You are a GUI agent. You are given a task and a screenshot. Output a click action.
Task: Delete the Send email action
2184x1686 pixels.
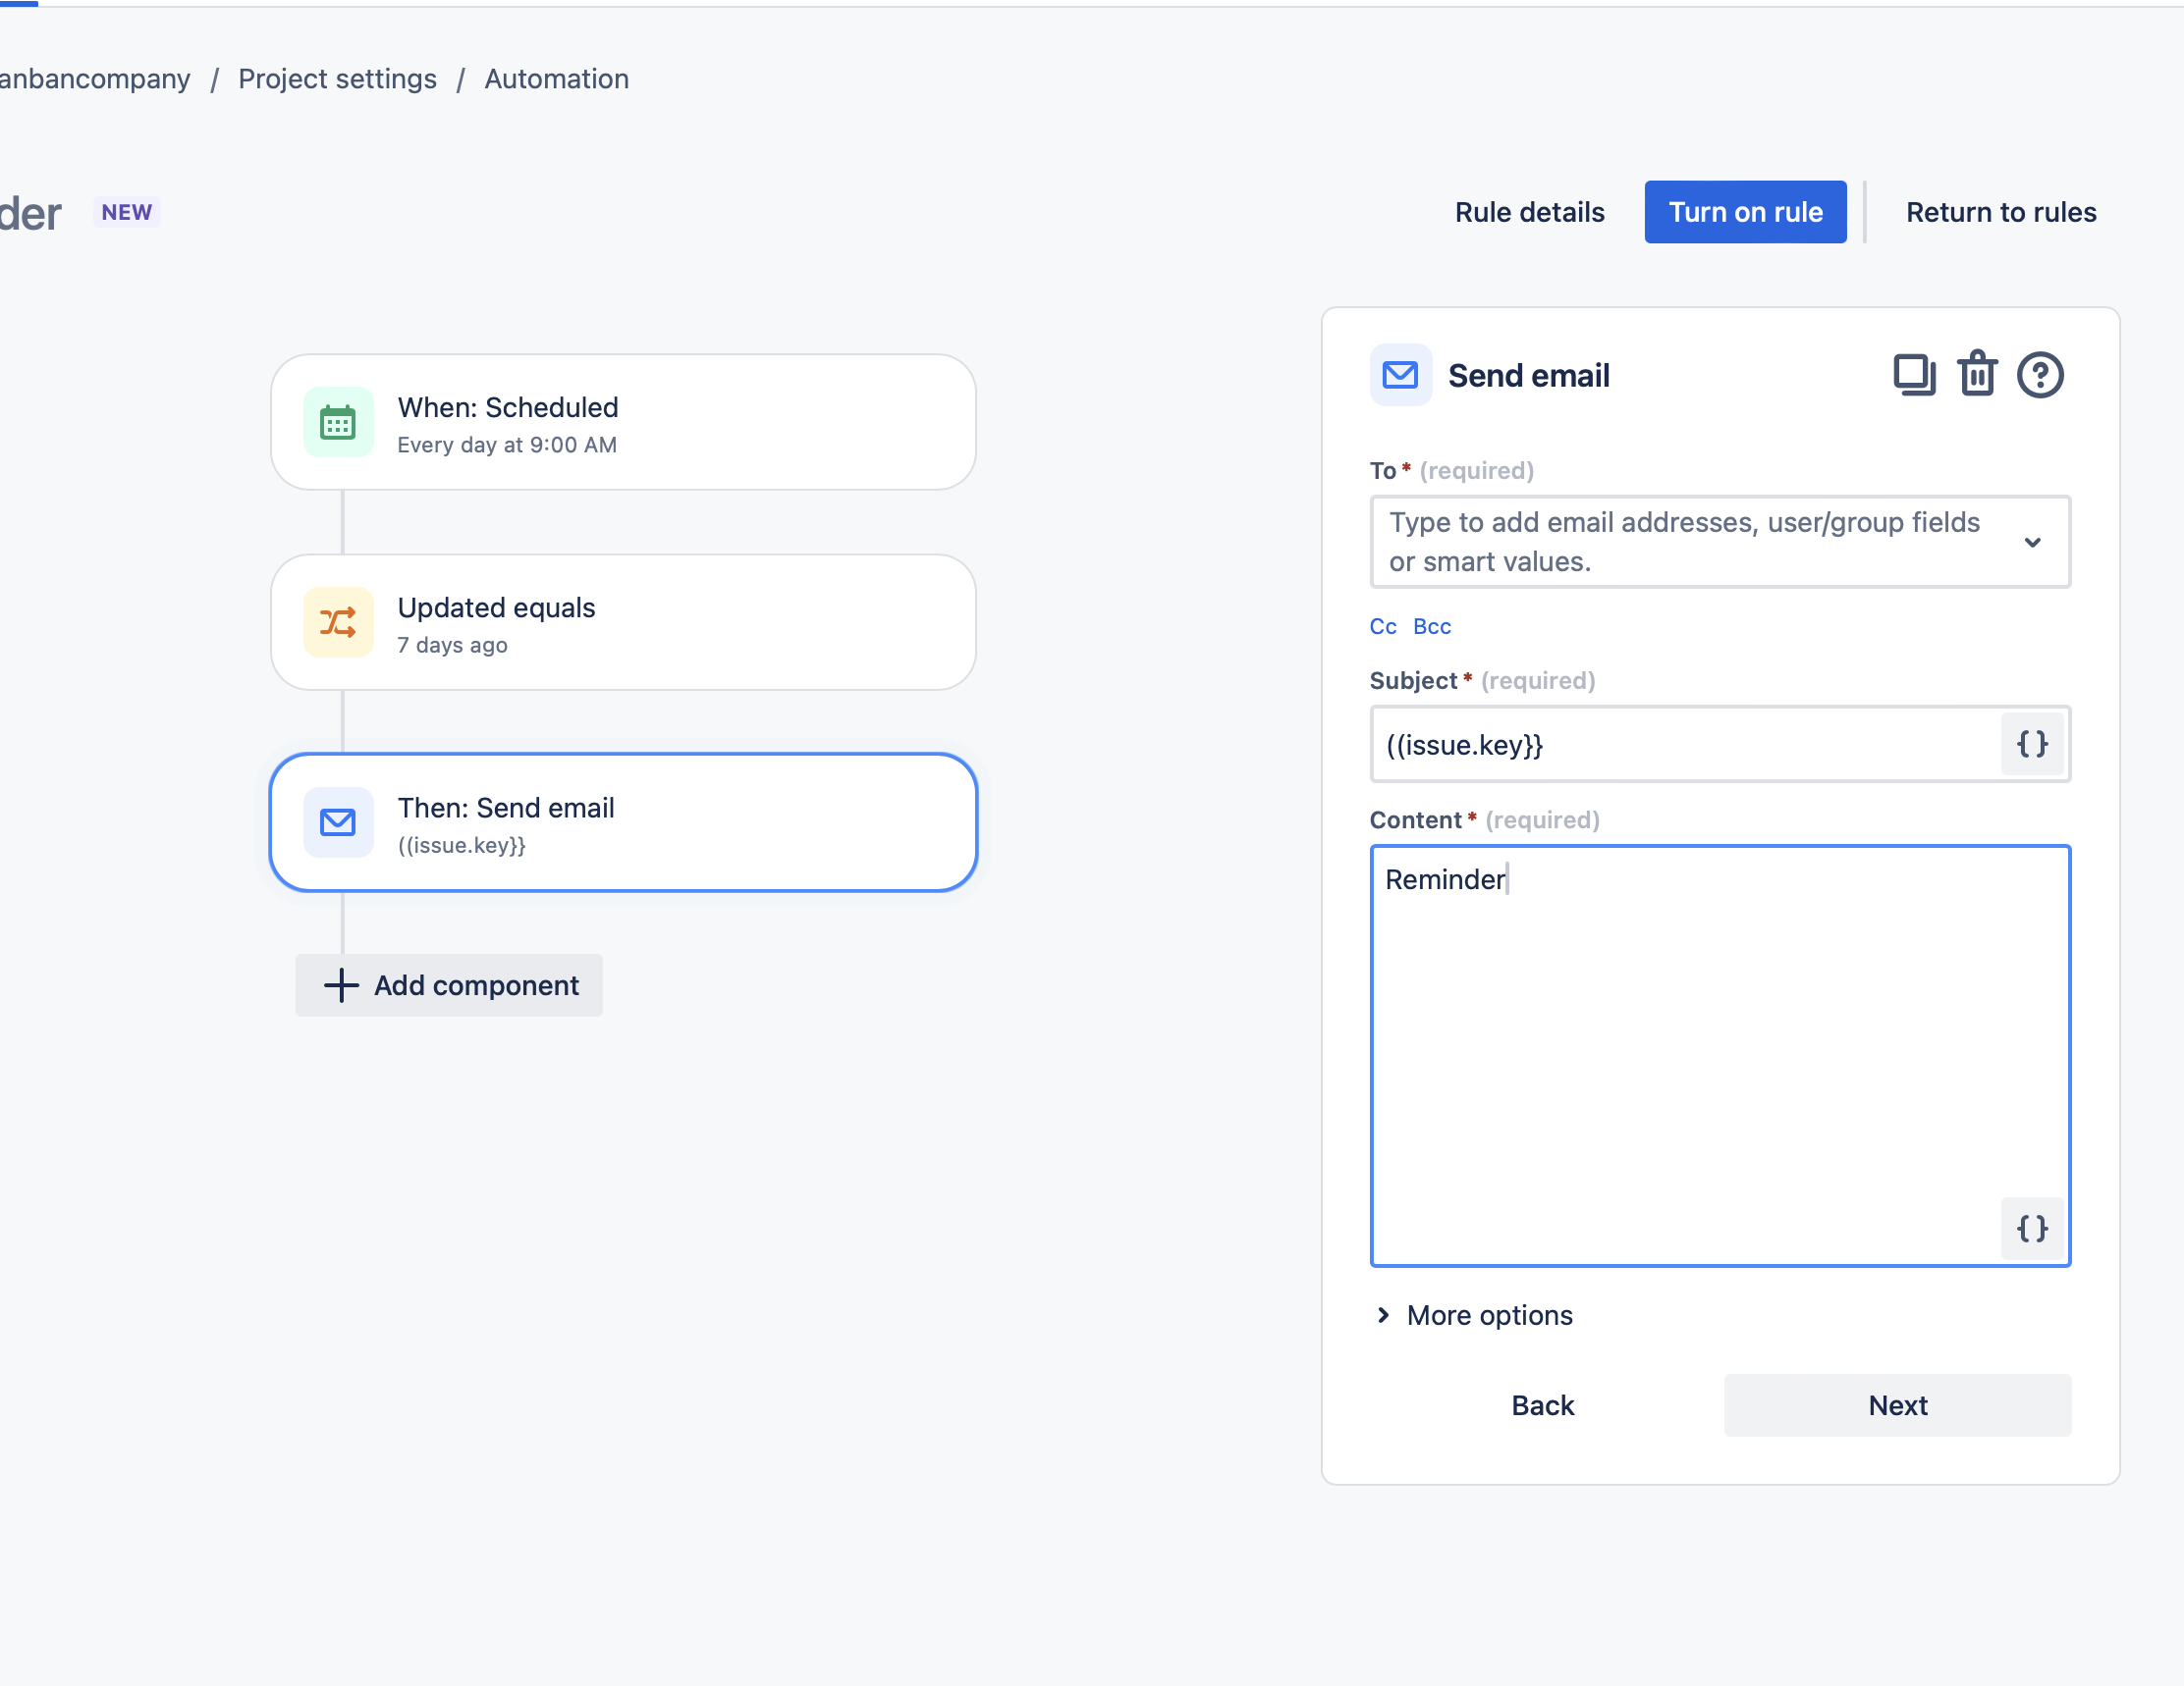1977,375
